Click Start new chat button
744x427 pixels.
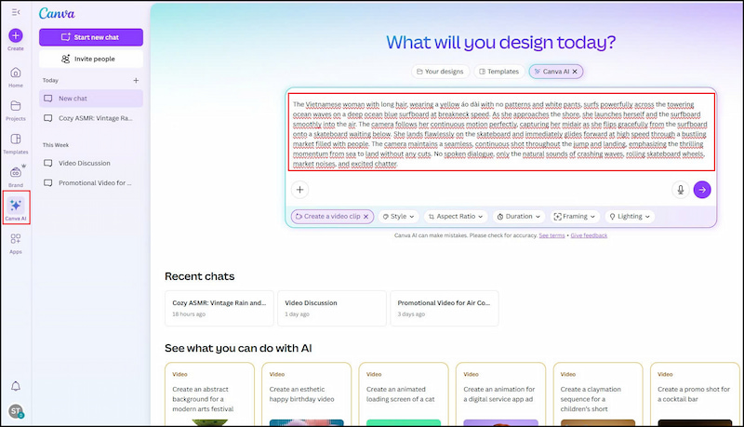coord(91,37)
